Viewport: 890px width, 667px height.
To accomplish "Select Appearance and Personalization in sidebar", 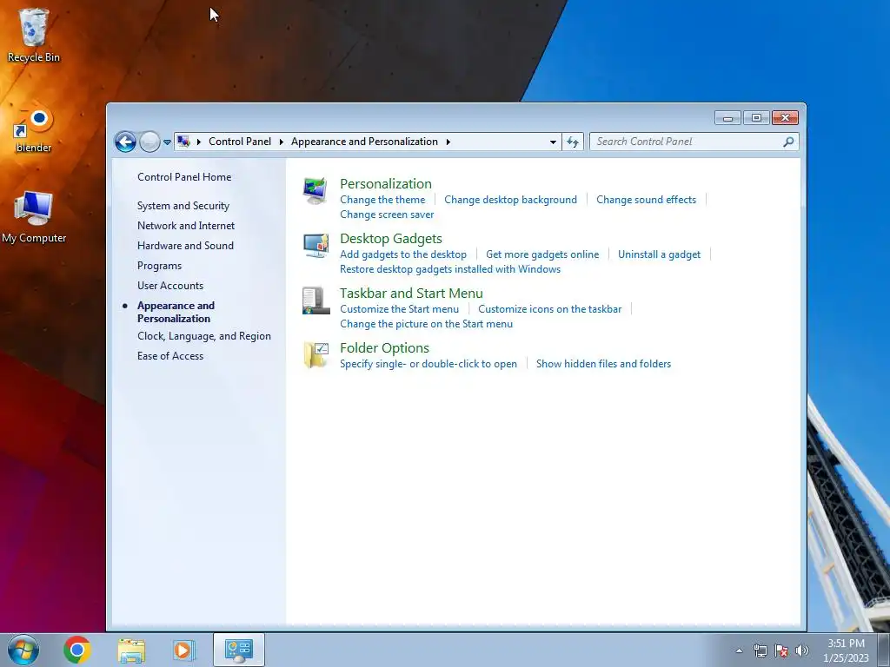I will coord(176,312).
